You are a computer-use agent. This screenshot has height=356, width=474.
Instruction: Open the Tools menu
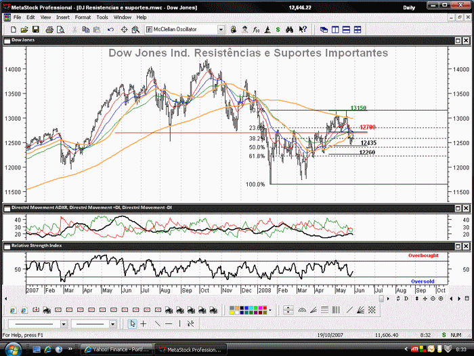click(x=102, y=18)
